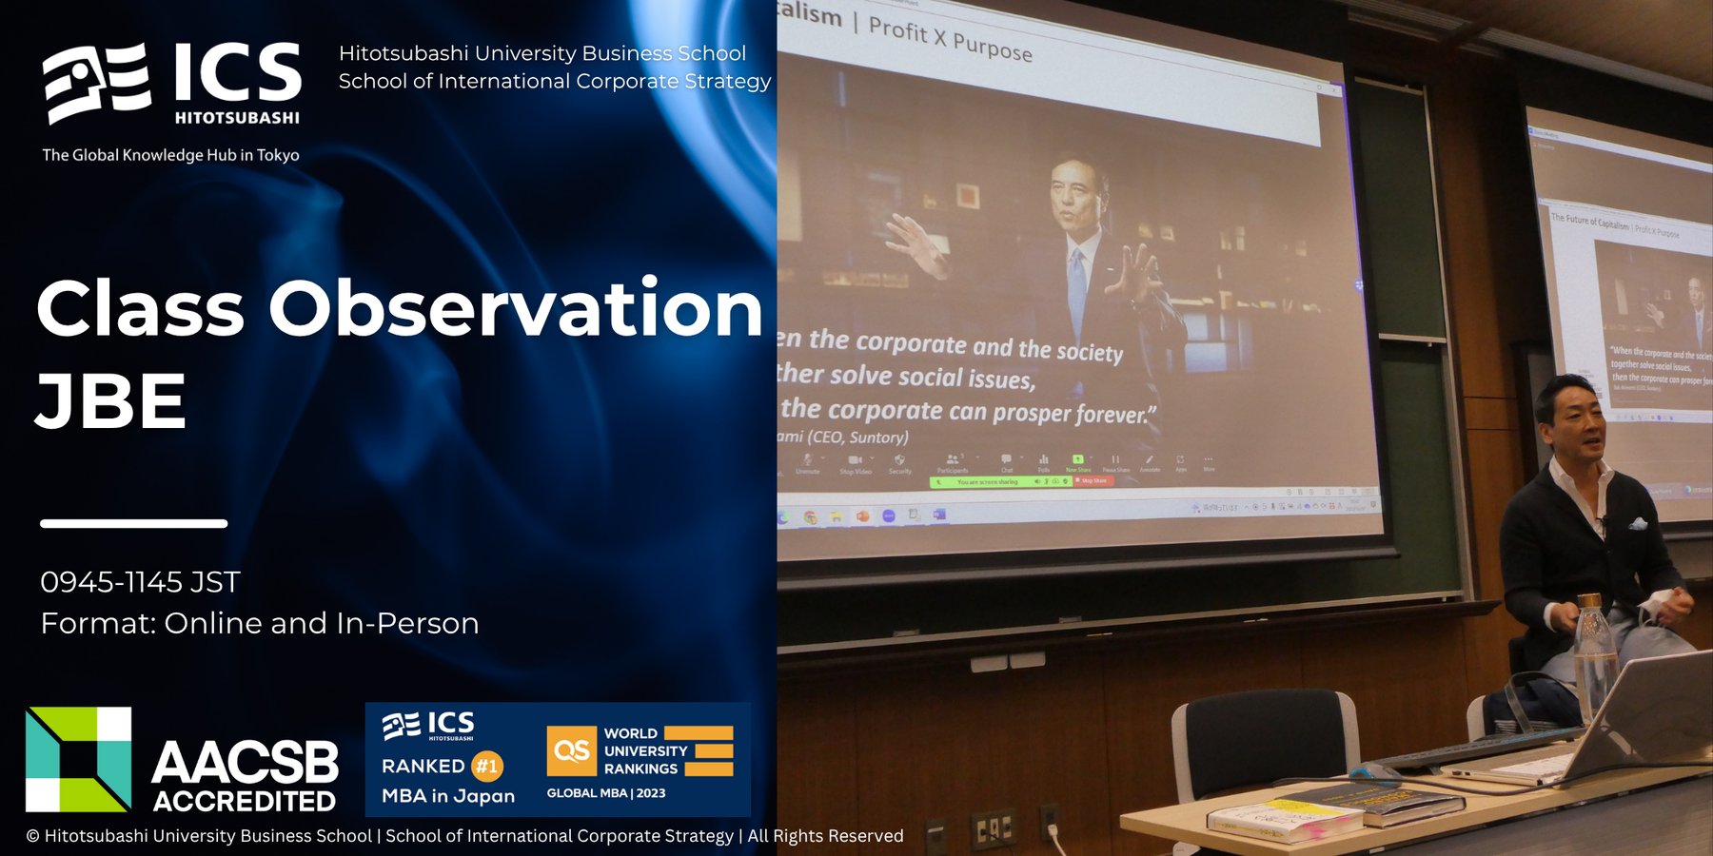Open the Apps icon in Zoom toolbar
This screenshot has width=1713, height=856.
[1180, 459]
